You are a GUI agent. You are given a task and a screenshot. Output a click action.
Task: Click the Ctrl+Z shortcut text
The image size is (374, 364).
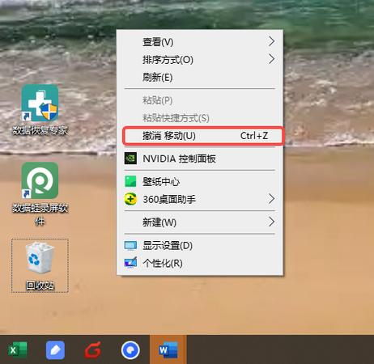pyautogui.click(x=254, y=136)
